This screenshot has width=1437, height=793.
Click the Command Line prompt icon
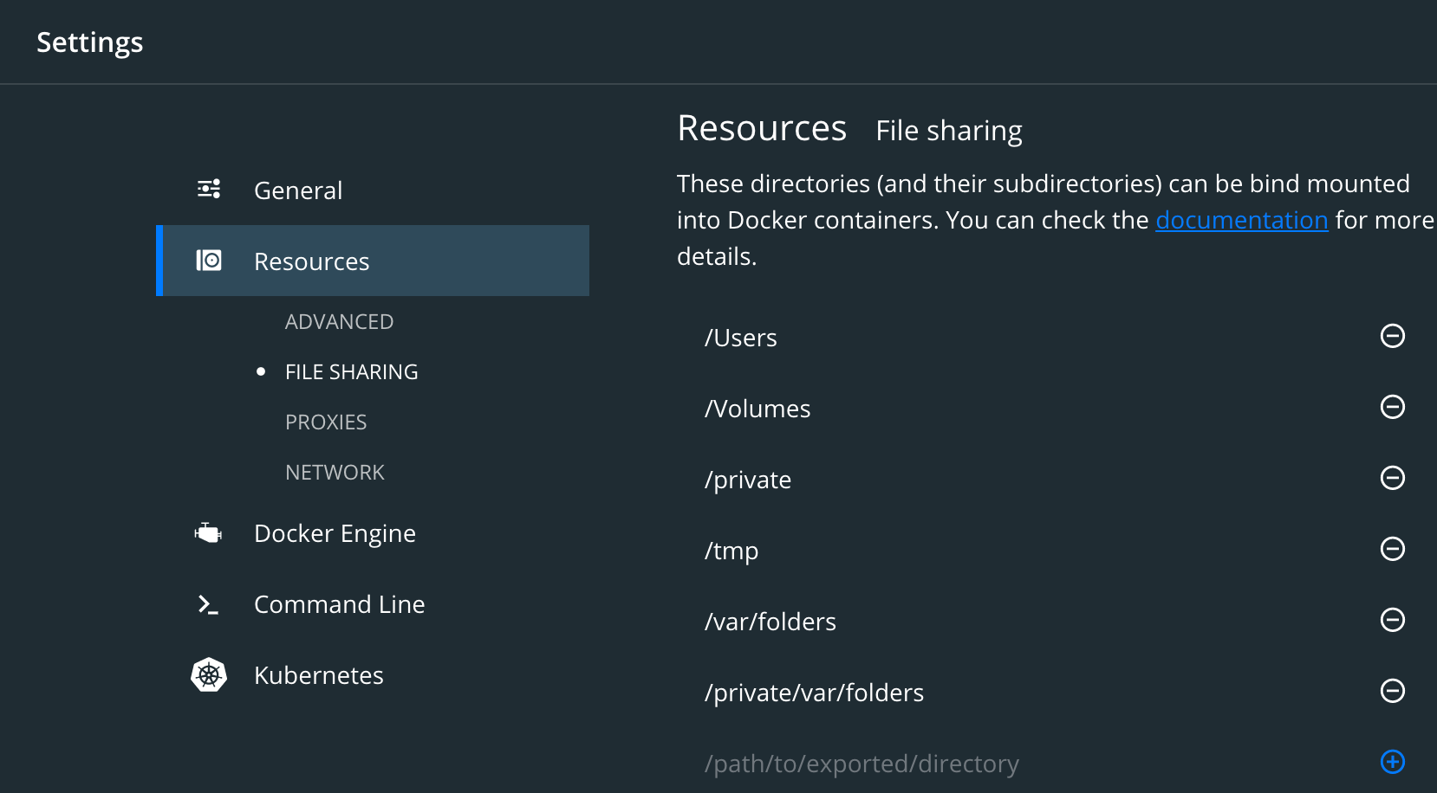point(208,604)
